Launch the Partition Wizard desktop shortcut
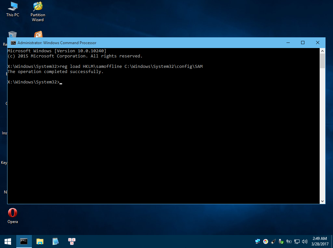The height and width of the screenshot is (248, 333). coord(38,11)
